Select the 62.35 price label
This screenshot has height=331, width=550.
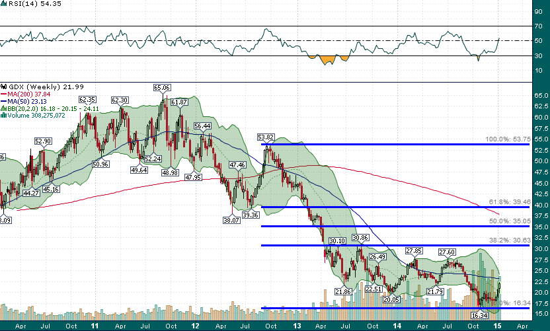(x=87, y=100)
